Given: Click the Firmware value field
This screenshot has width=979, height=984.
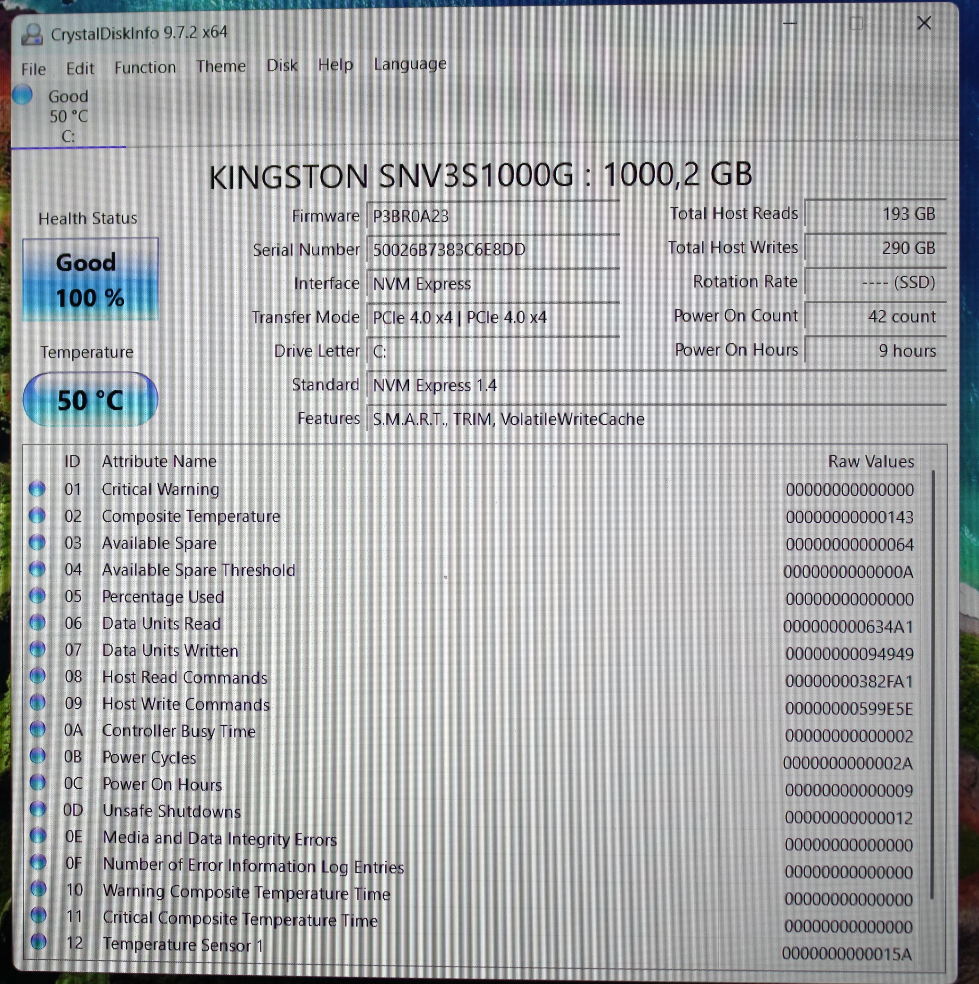Looking at the screenshot, I should [492, 216].
